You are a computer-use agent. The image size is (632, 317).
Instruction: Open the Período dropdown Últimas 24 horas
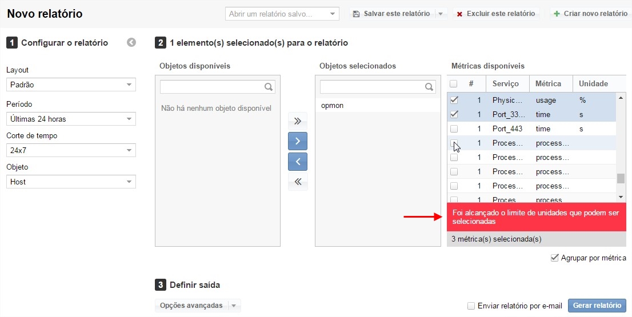pos(71,119)
